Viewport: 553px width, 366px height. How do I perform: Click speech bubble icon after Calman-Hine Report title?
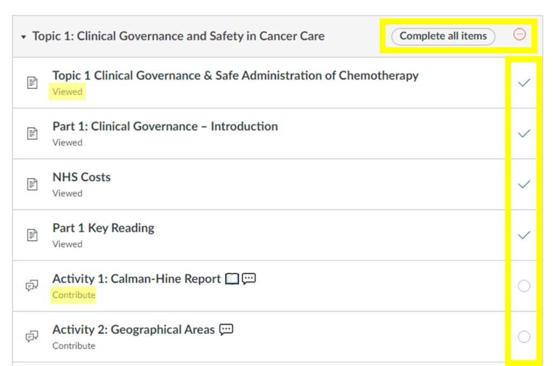(x=248, y=279)
